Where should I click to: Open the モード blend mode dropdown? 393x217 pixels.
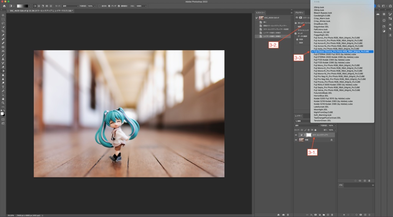pyautogui.click(x=71, y=6)
